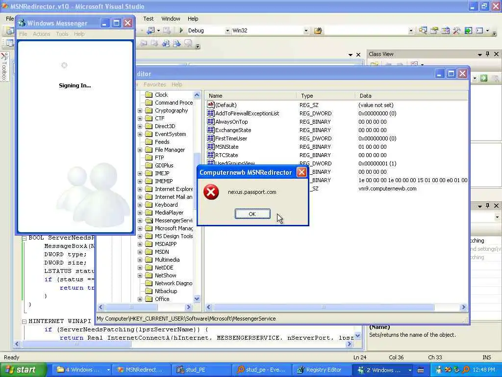Start debugging with the green play arrow
Viewport: 502px width, 377px height.
tap(181, 30)
